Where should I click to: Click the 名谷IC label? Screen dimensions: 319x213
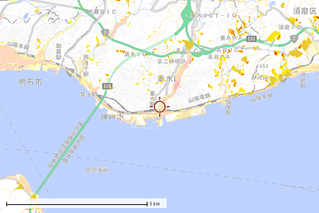[x=187, y=50]
